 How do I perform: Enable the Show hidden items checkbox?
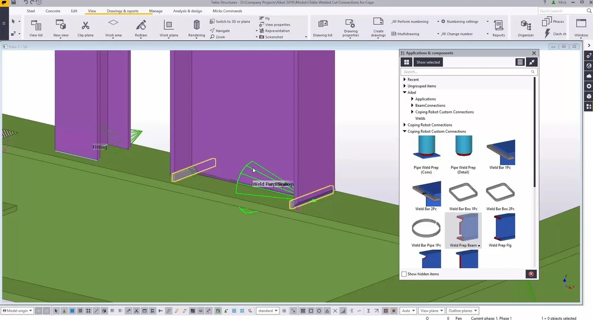click(x=404, y=274)
